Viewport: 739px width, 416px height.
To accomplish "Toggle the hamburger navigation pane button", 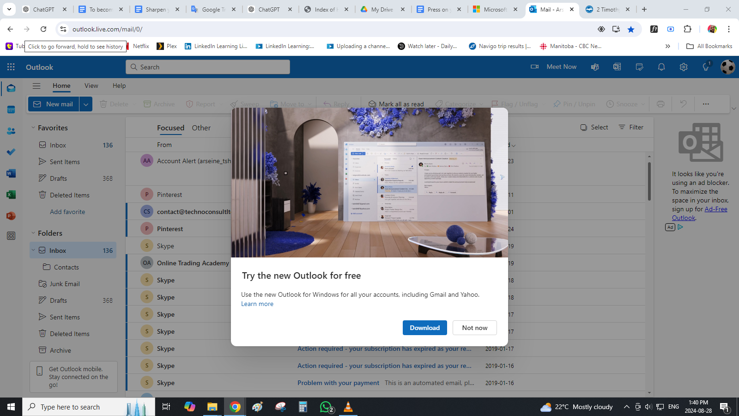I will [x=36, y=86].
